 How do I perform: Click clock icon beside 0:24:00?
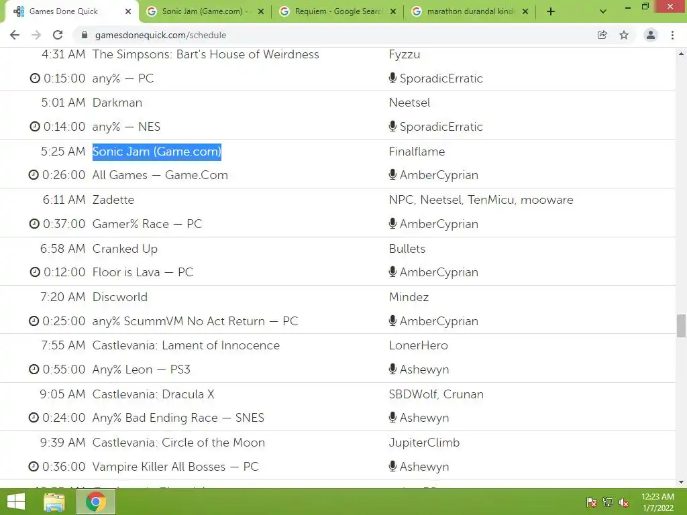click(x=34, y=417)
